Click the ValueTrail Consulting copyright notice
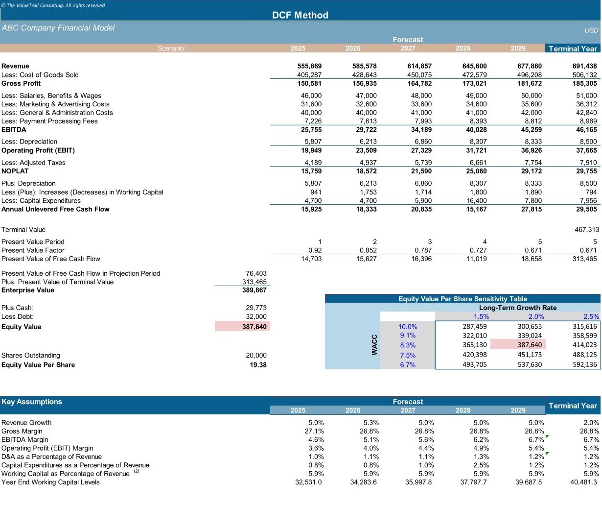 [x=53, y=5]
